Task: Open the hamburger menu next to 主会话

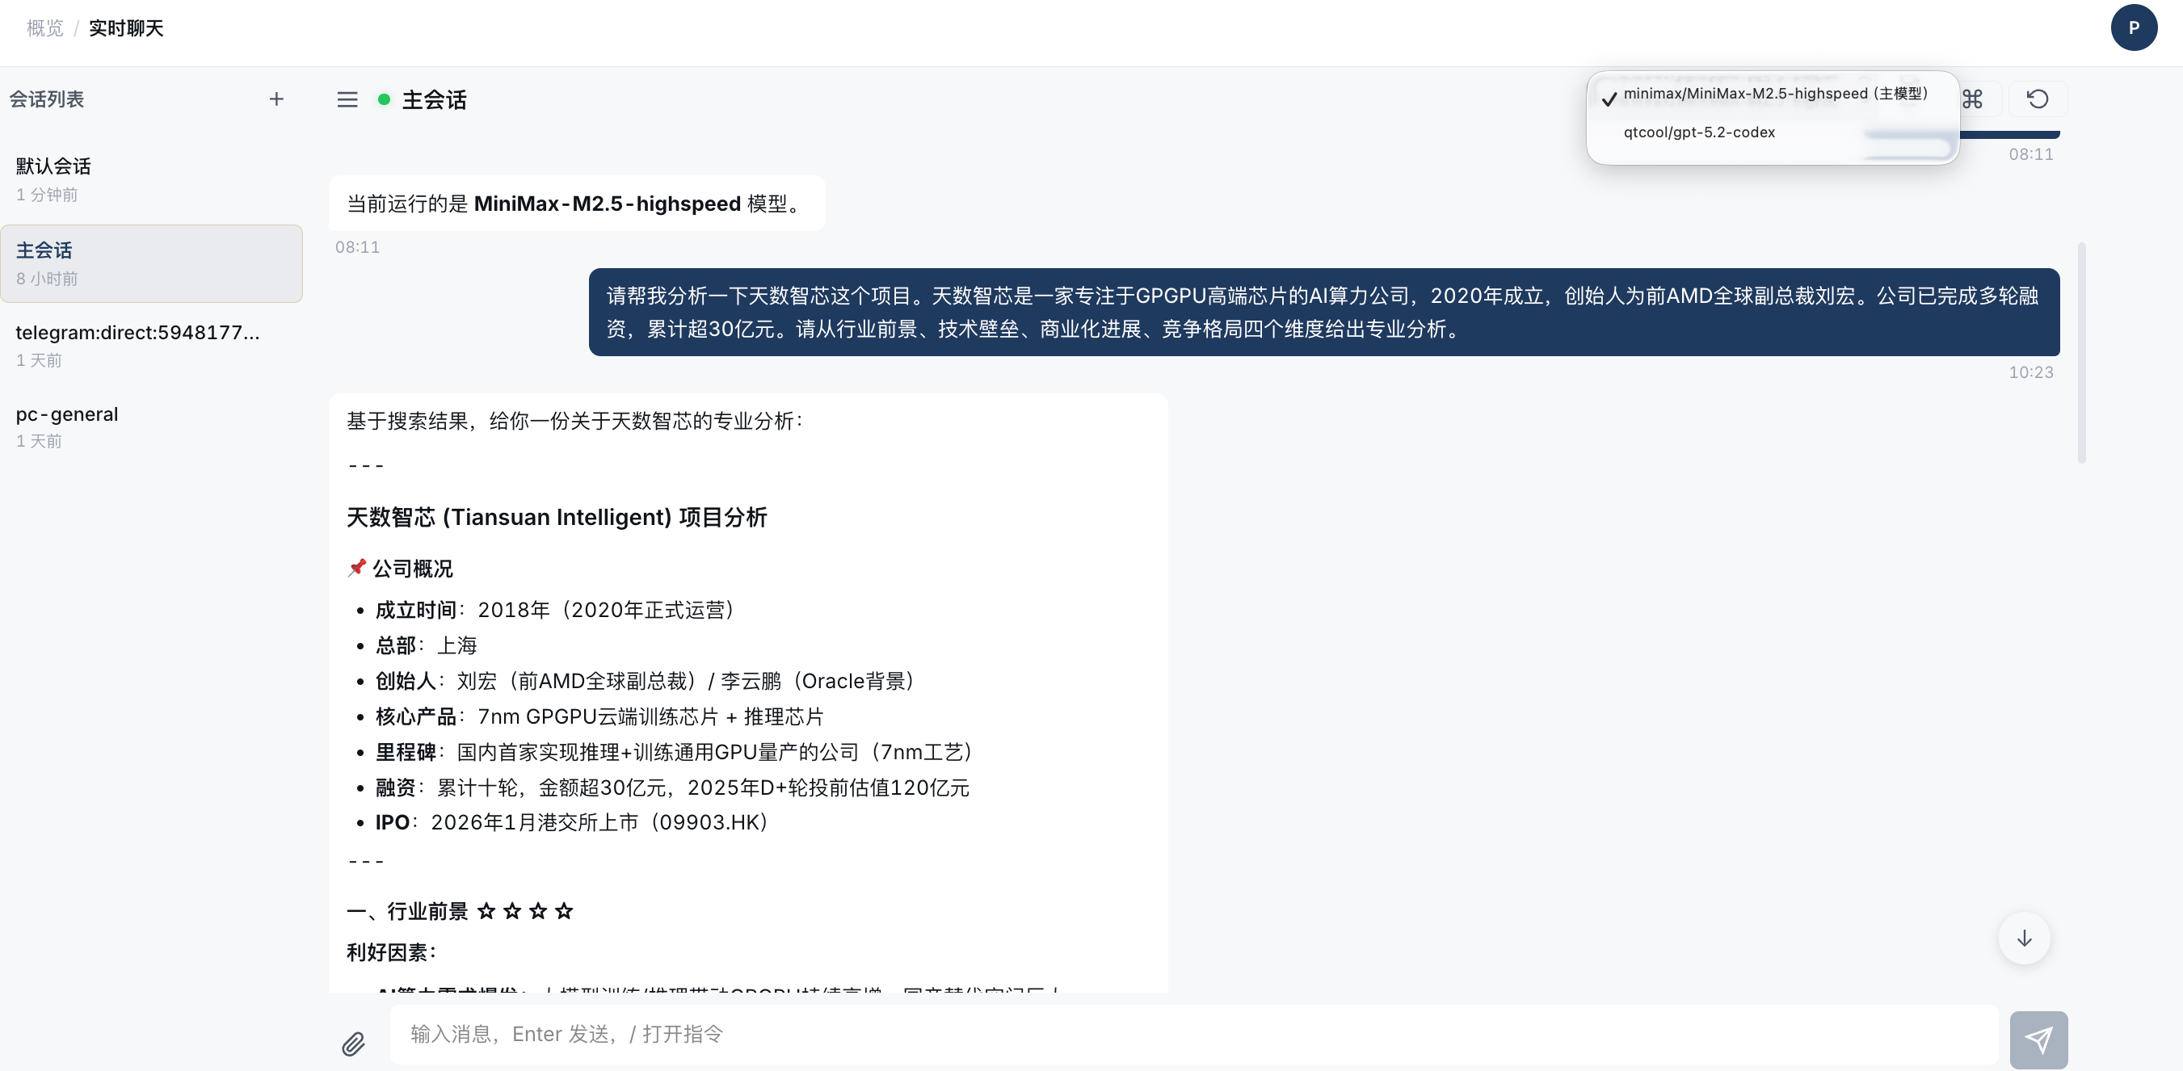Action: [x=347, y=99]
